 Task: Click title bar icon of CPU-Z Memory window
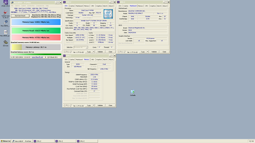tap(64, 56)
